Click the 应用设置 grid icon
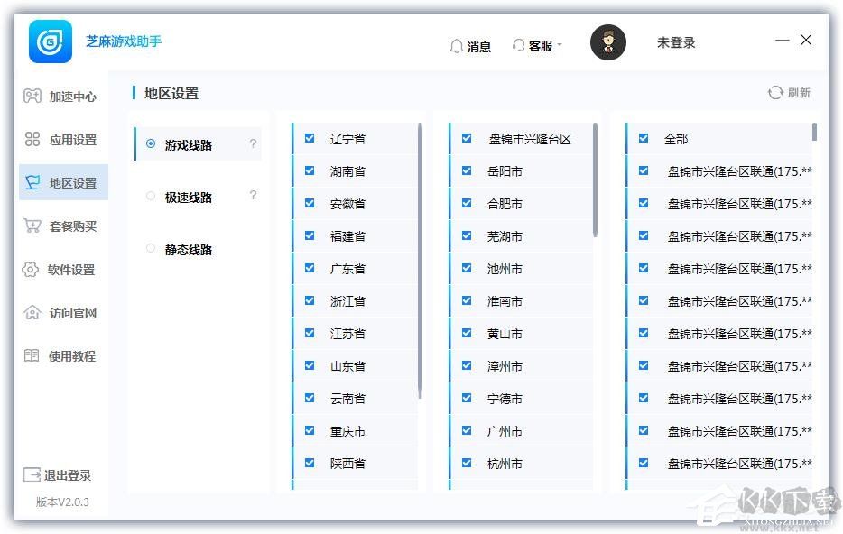This screenshot has width=843, height=534. point(32,139)
